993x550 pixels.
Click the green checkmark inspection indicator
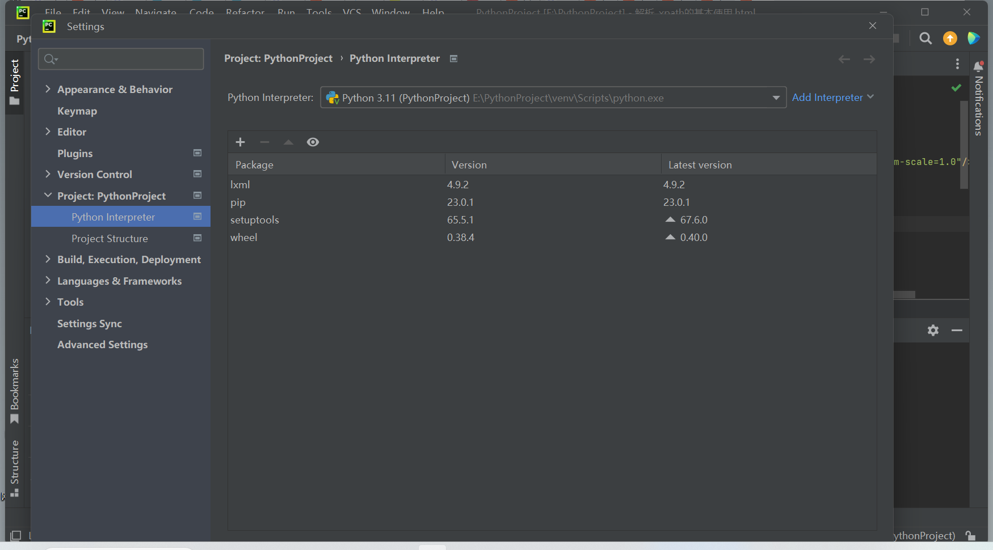click(956, 87)
